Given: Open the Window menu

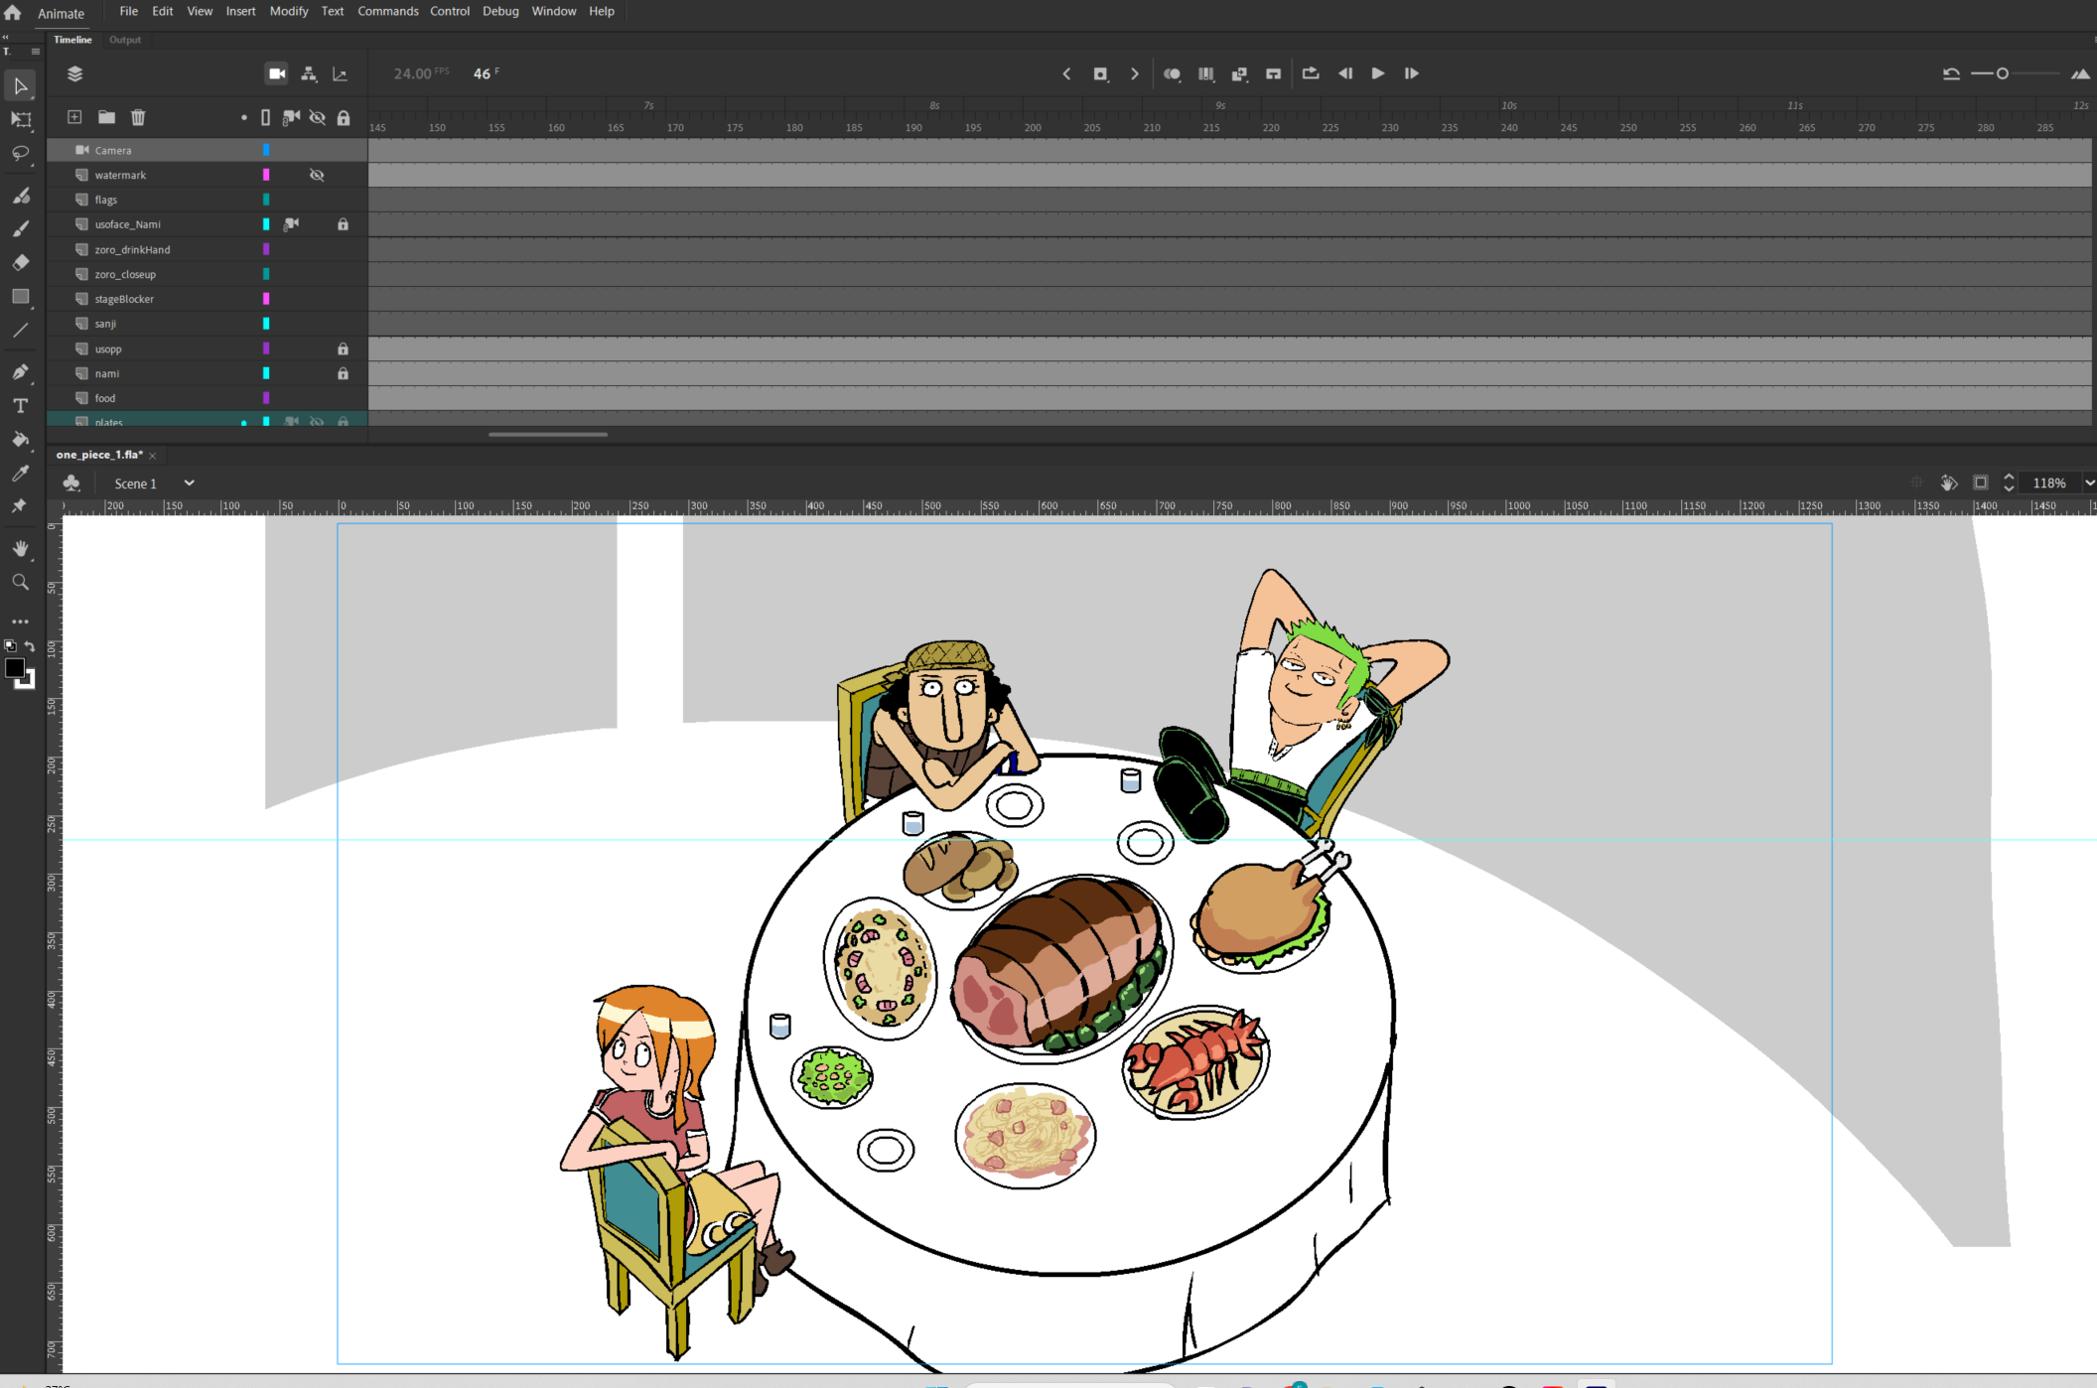Looking at the screenshot, I should tap(554, 11).
